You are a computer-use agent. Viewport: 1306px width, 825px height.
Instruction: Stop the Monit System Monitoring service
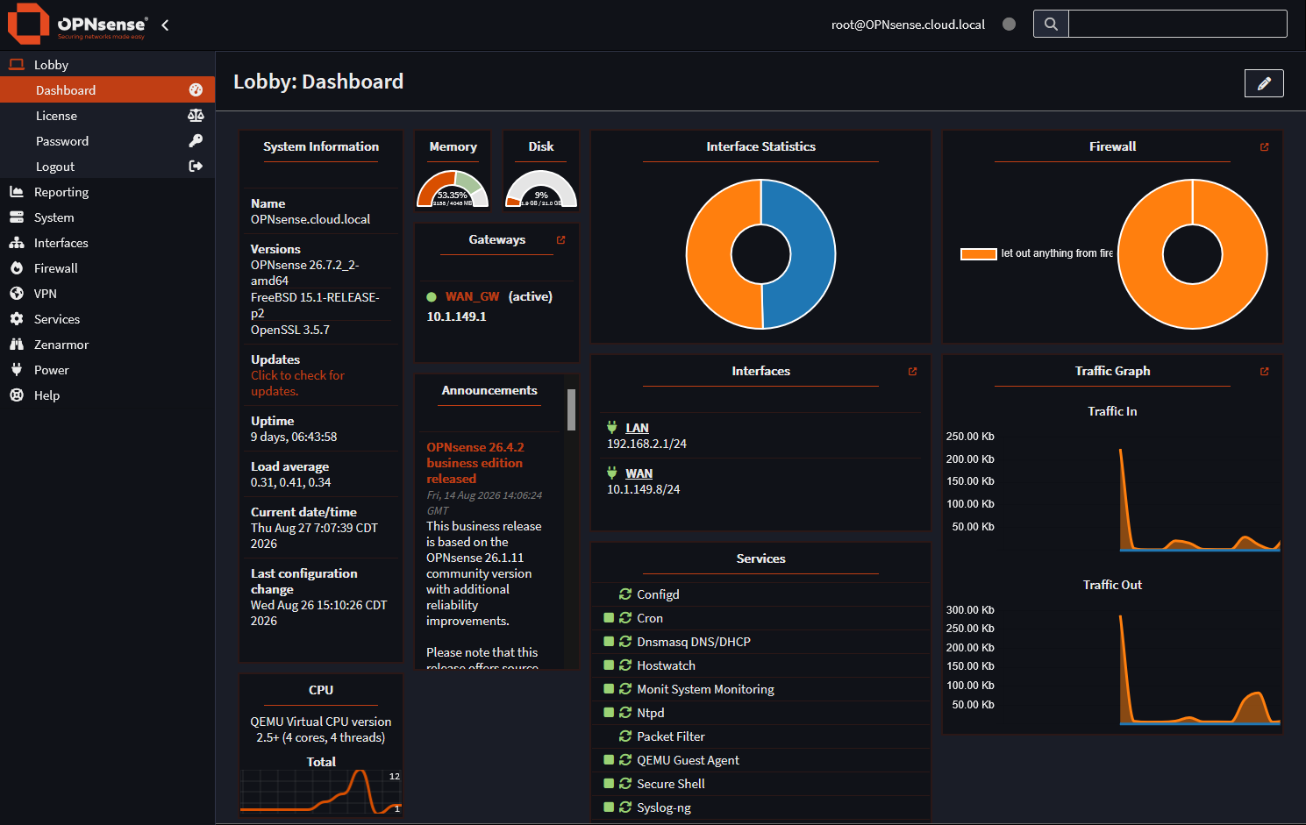click(609, 689)
